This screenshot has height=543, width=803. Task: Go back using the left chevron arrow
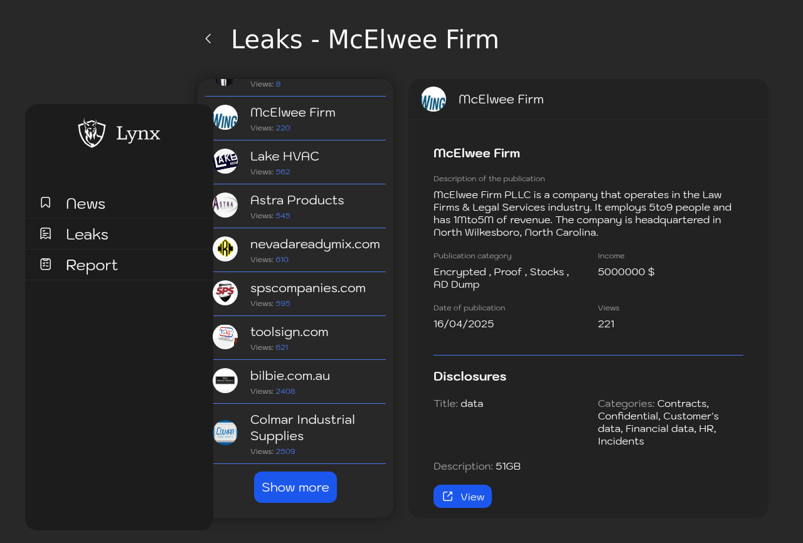[208, 39]
